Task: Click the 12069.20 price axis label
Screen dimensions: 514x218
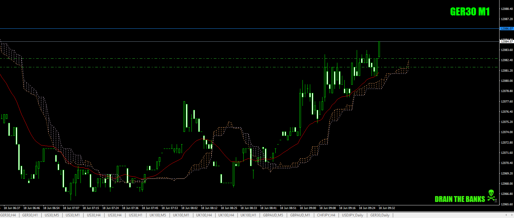Action: (x=507, y=174)
